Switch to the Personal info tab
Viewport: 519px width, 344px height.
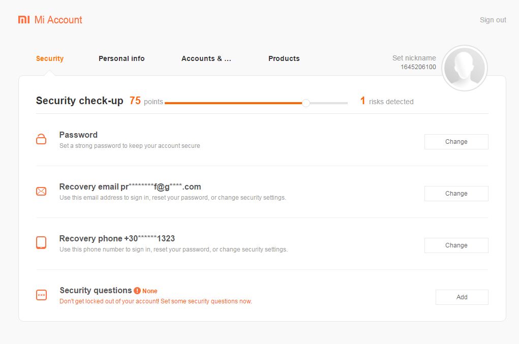(x=121, y=58)
